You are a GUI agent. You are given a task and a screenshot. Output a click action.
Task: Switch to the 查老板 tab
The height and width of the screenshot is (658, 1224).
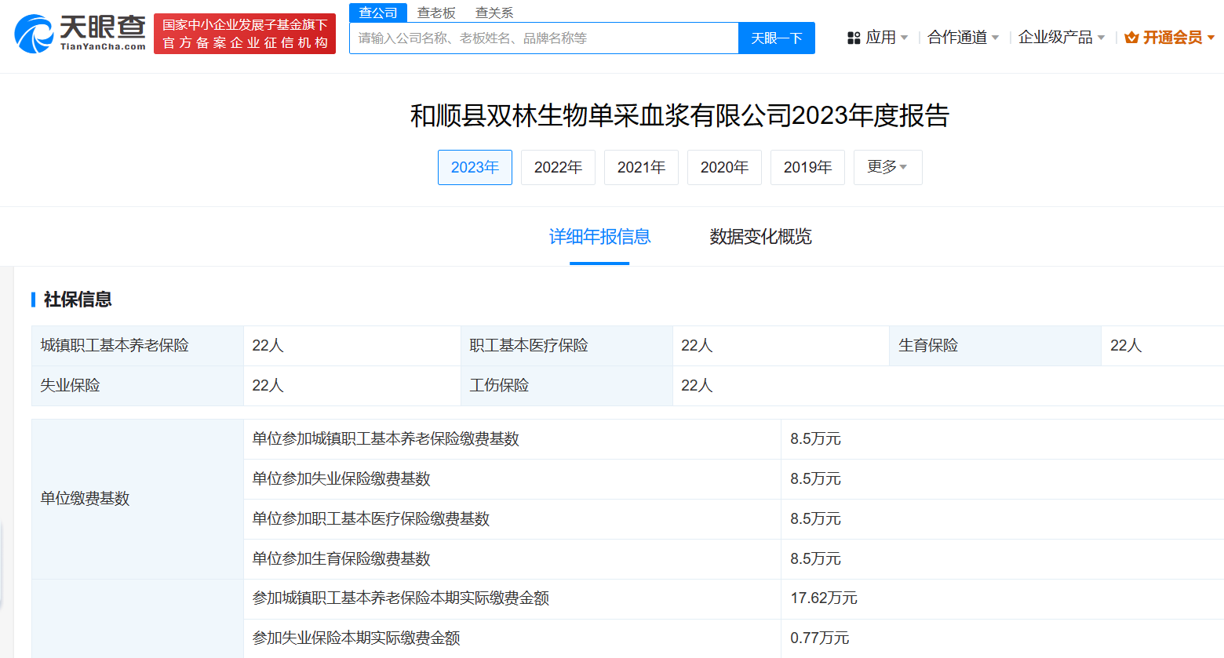pyautogui.click(x=435, y=13)
